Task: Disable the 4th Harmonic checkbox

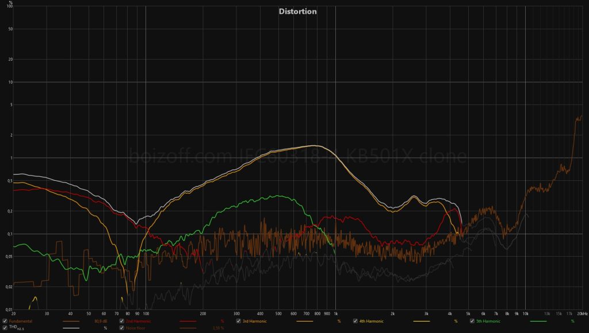Action: pos(355,321)
